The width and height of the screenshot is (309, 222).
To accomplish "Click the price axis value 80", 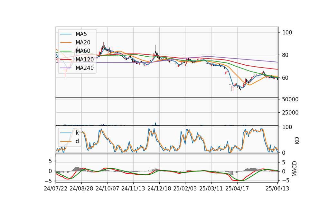I will [x=286, y=55].
